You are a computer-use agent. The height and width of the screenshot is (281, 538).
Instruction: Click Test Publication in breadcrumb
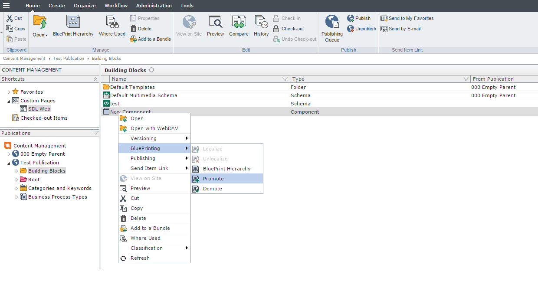tap(69, 58)
